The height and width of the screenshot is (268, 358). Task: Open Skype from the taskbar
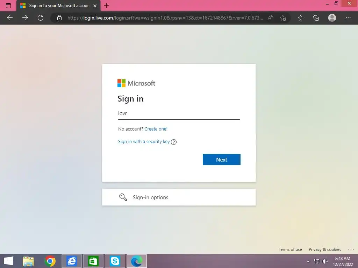(115, 261)
